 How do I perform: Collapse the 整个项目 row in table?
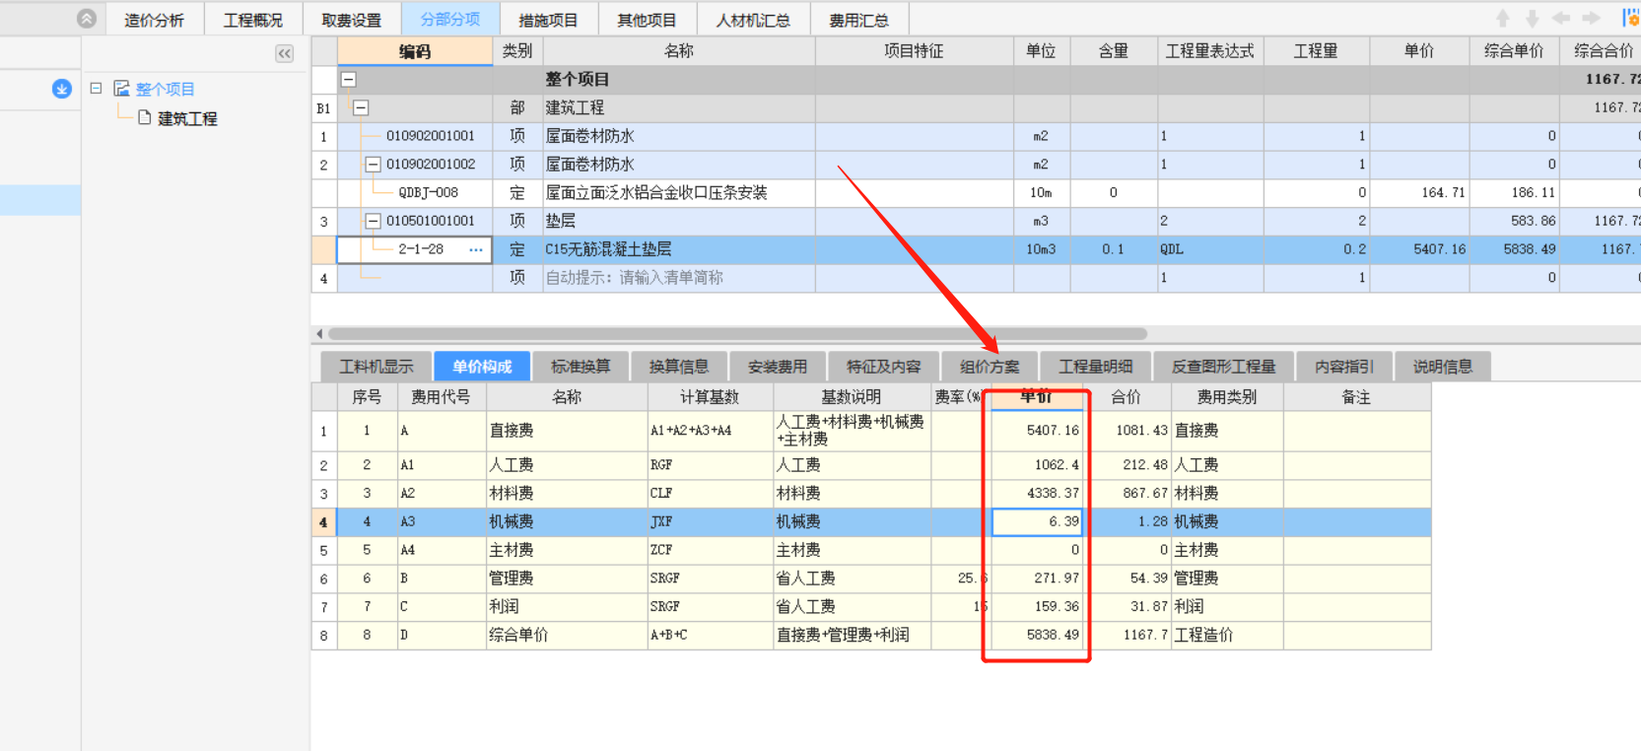point(349,79)
